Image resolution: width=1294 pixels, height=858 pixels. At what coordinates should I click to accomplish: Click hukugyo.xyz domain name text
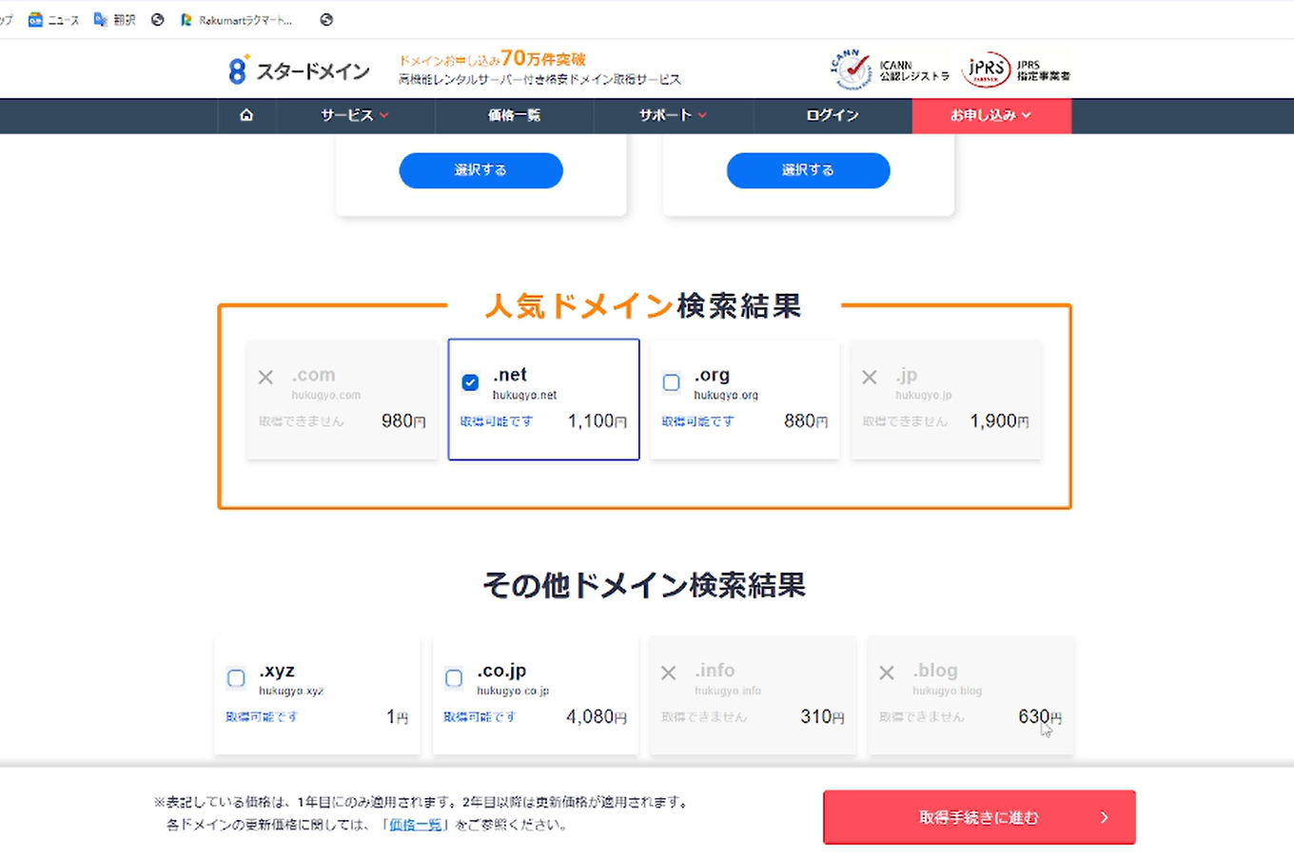[291, 691]
